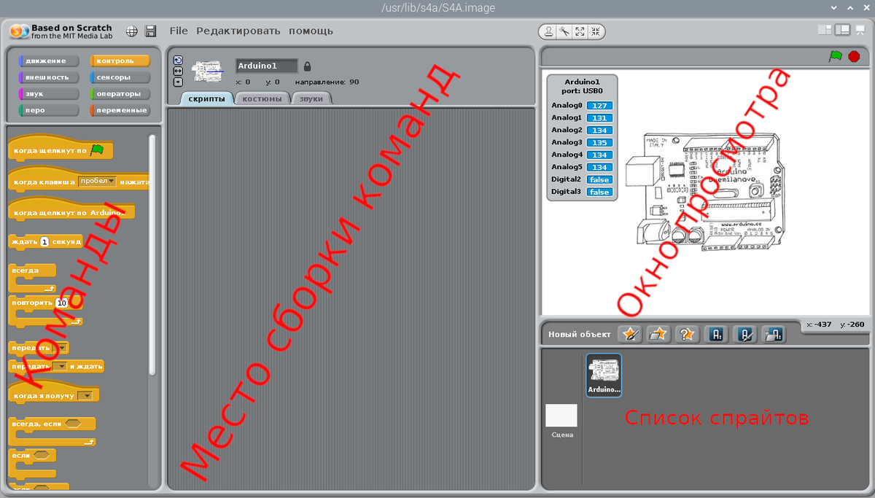Get a surprise sprite

[686, 334]
